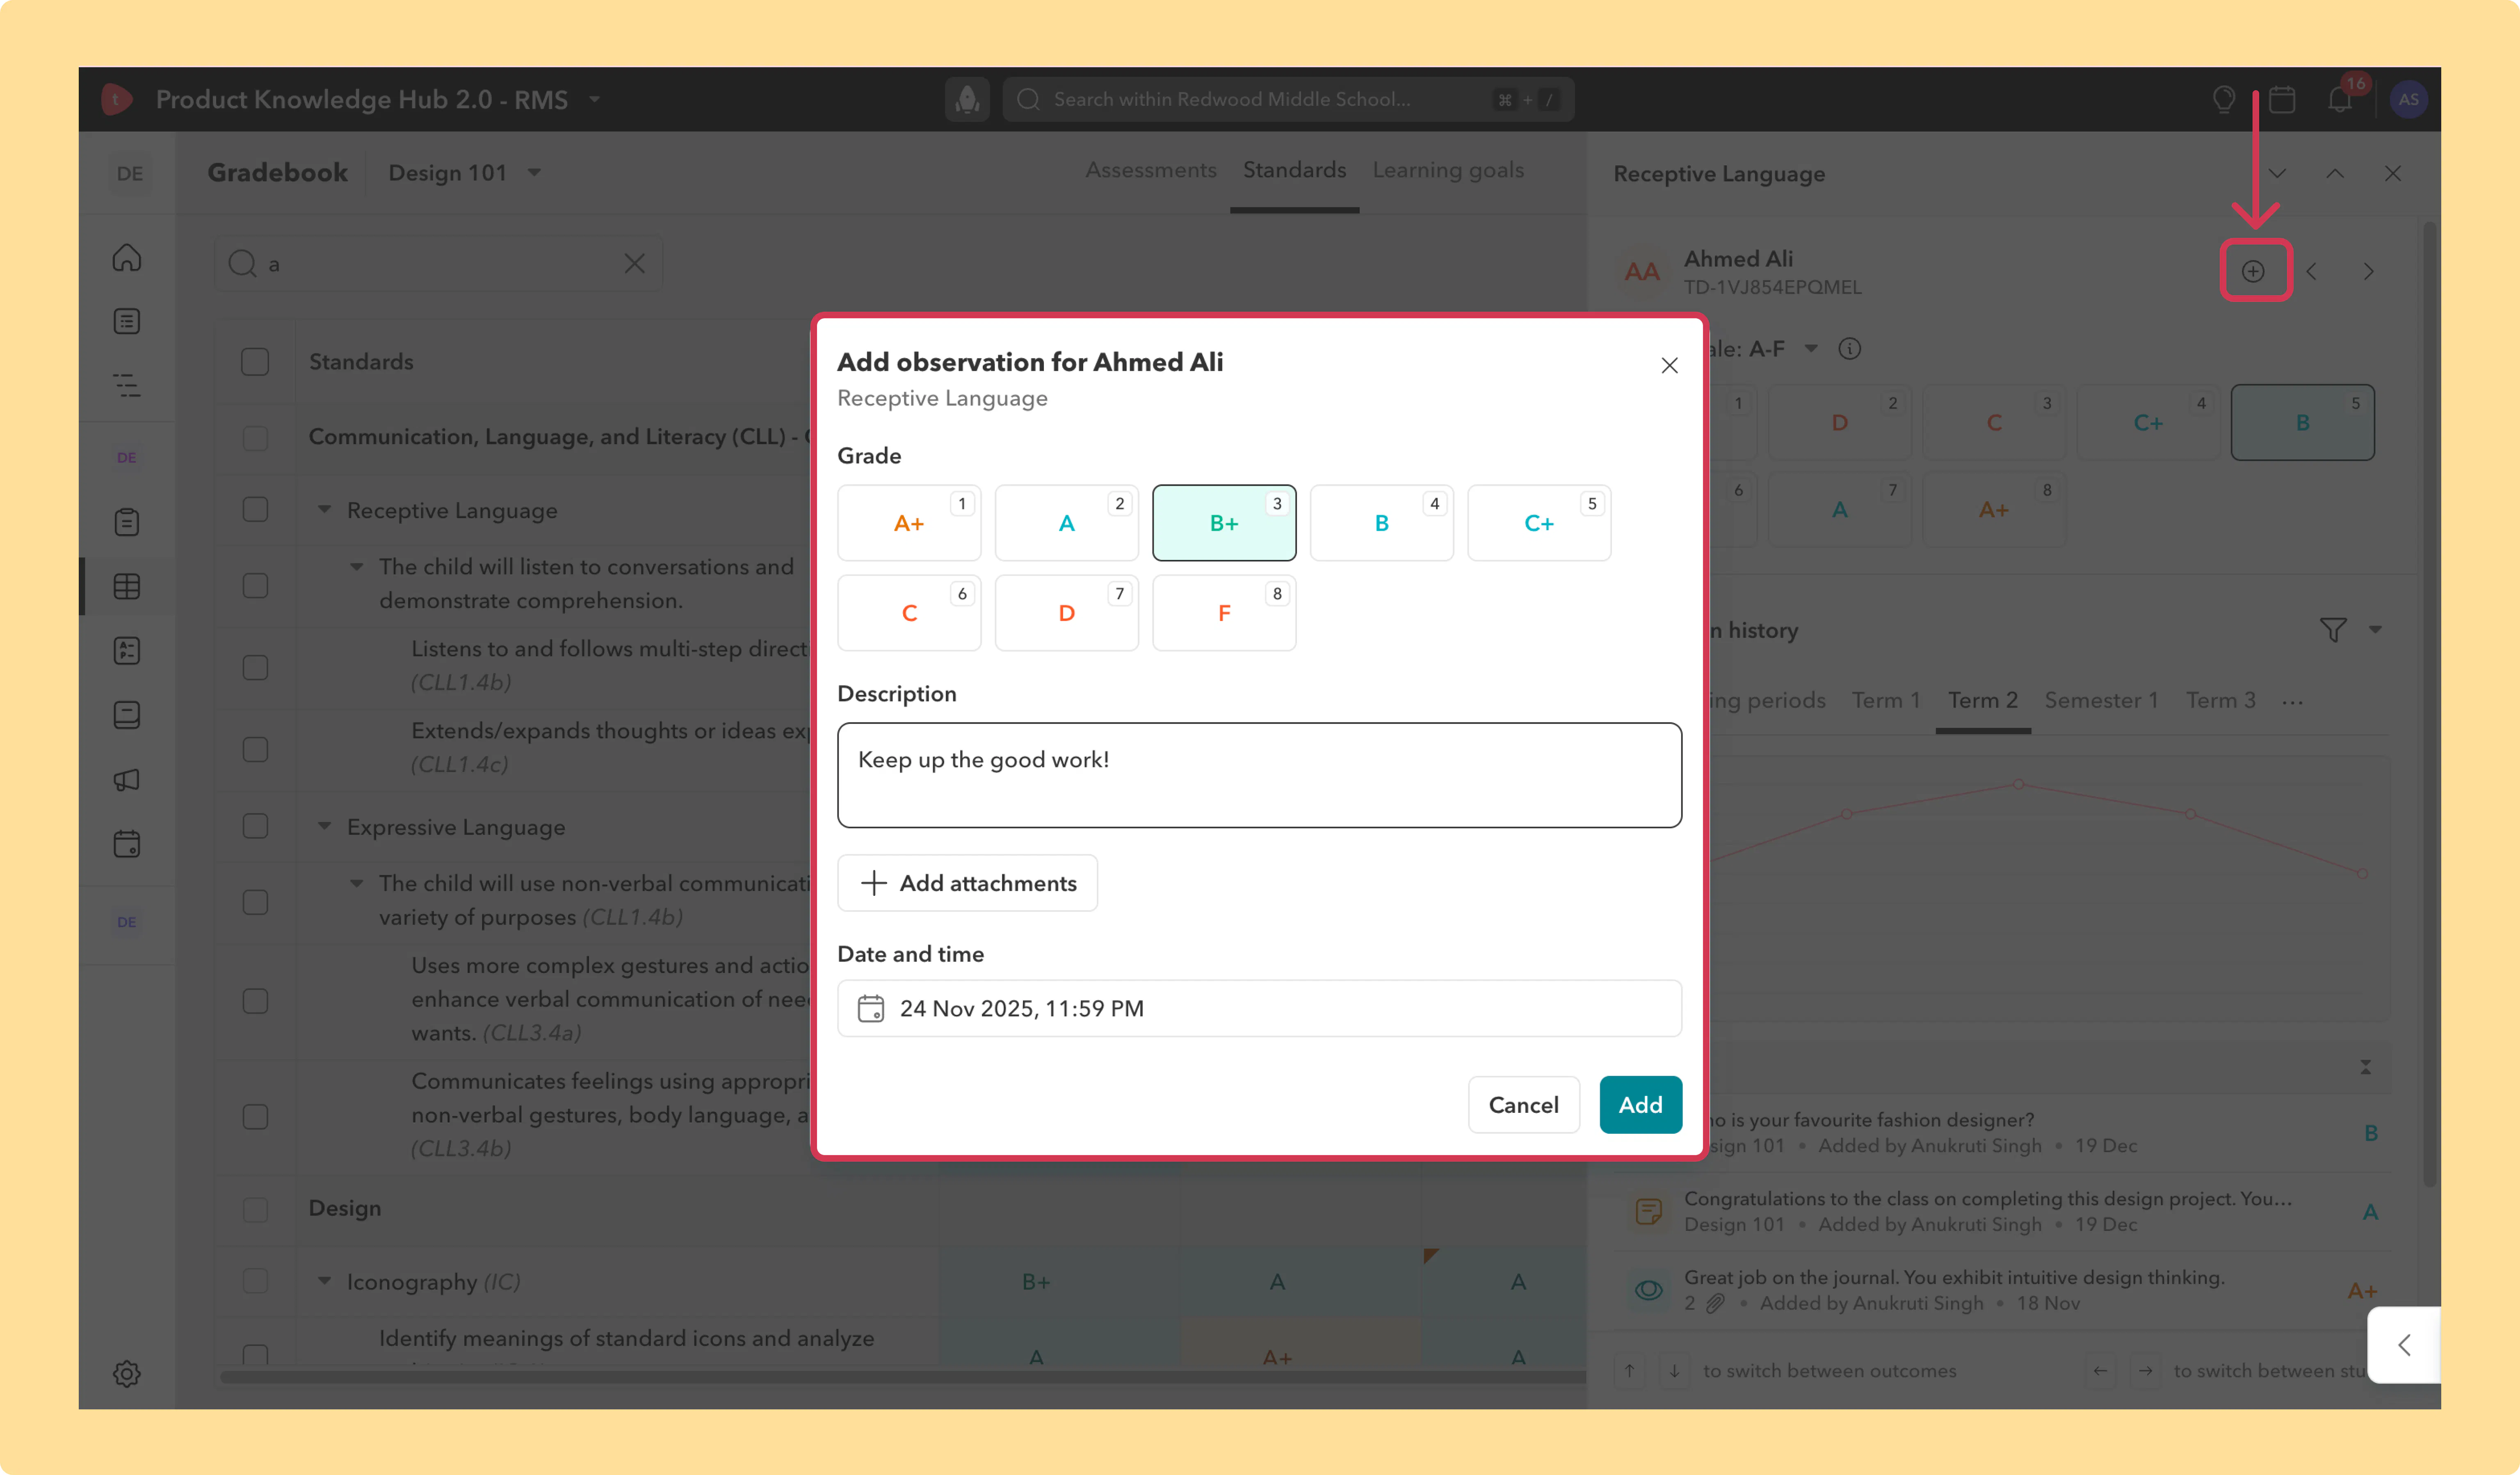Screen dimensions: 2520x1475
Task: Collapse the Iconography (IC) tree row
Action: click(x=324, y=1282)
